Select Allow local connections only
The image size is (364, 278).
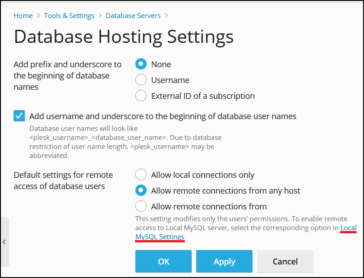click(141, 175)
